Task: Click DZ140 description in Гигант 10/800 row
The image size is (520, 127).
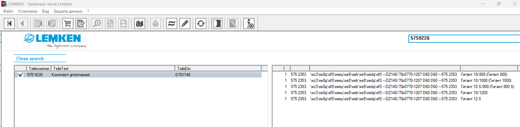Action: (x=384, y=74)
